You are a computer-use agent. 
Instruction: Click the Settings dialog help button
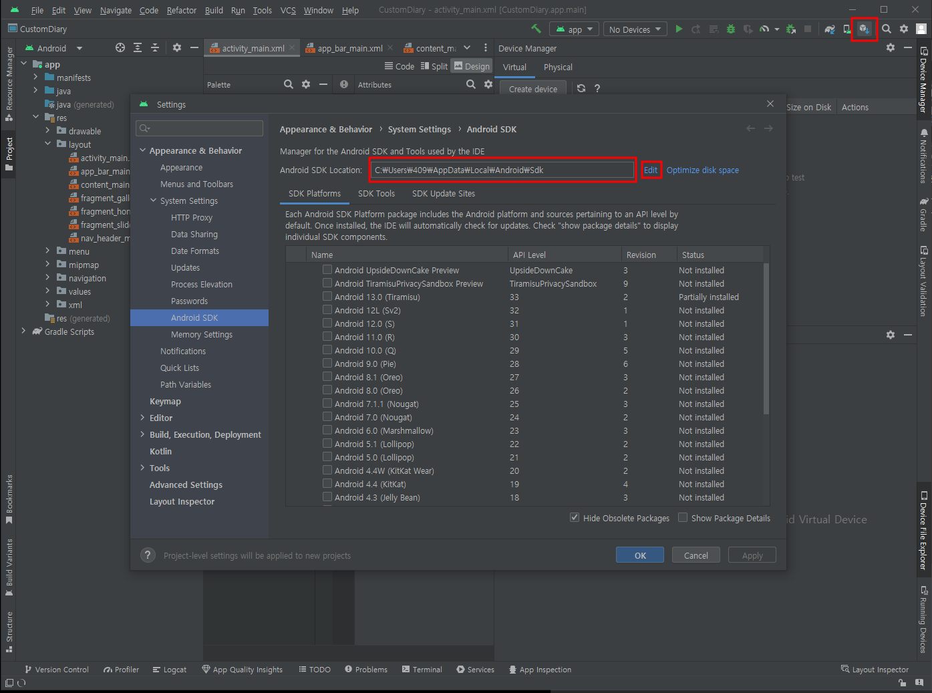click(x=148, y=555)
